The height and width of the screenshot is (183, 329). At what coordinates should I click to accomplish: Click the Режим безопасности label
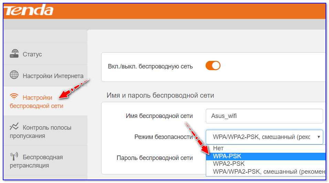pyautogui.click(x=163, y=137)
